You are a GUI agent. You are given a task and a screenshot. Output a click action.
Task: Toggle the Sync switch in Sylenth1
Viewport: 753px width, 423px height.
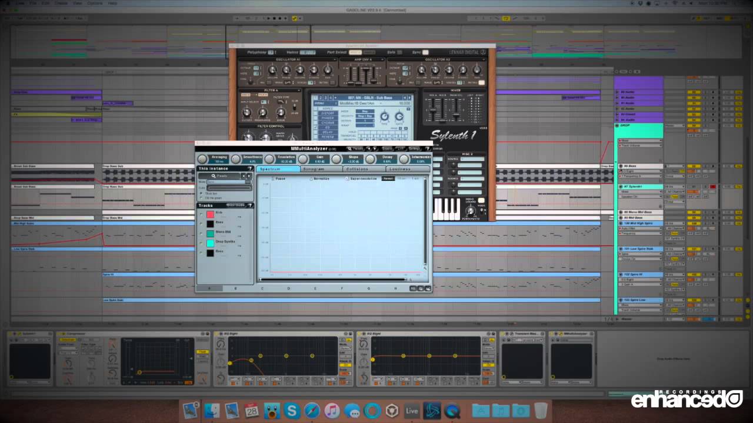(425, 52)
